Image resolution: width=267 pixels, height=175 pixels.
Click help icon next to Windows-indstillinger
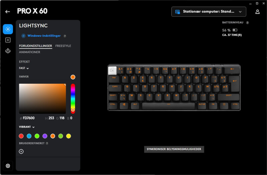tap(65, 36)
